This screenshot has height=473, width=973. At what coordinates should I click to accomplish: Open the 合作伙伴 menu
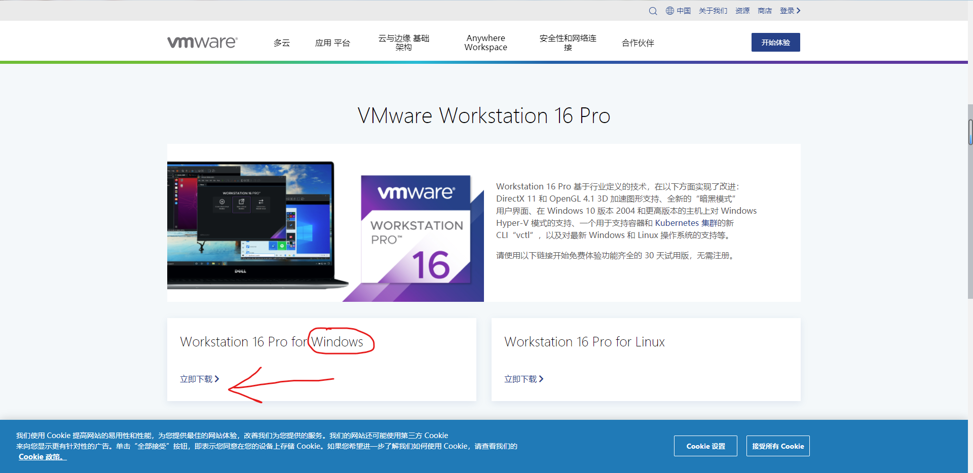coord(638,43)
